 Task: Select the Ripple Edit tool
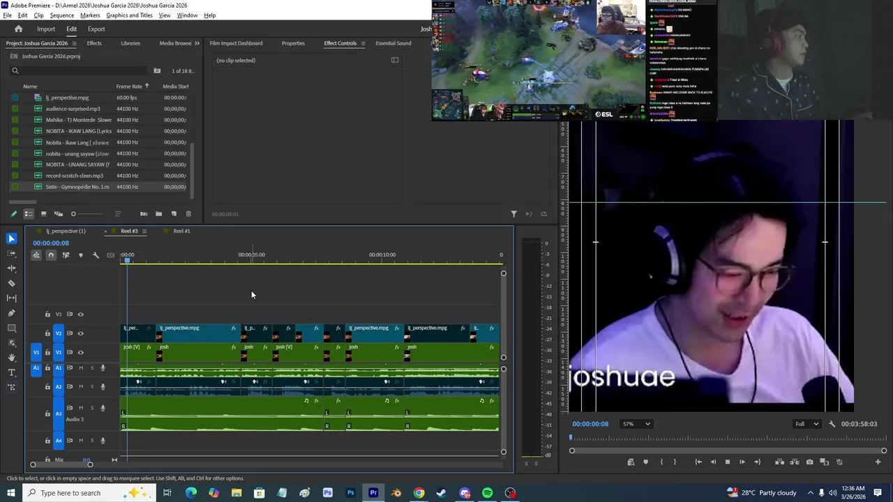(x=11, y=268)
